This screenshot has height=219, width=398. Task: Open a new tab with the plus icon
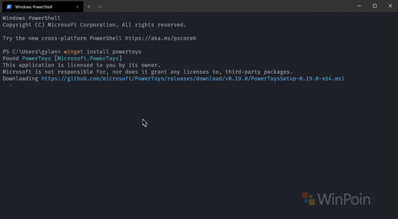click(89, 7)
